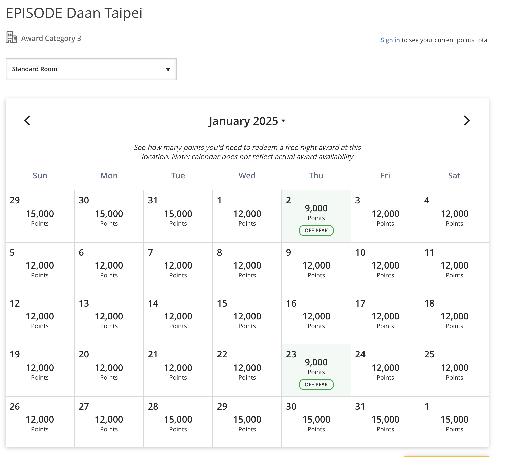Go to next month with right chevron

point(467,121)
